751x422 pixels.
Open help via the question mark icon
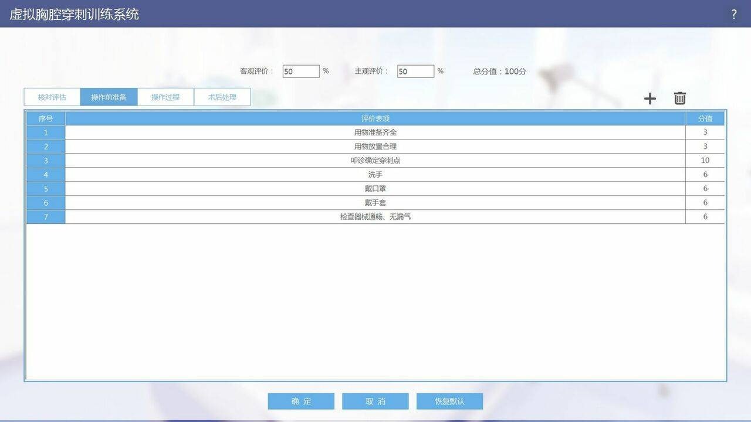pyautogui.click(x=733, y=15)
